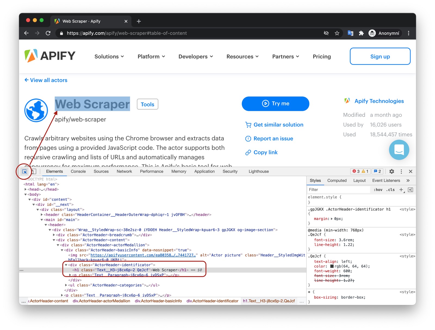This screenshot has width=435, height=330.
Task: Open the Platform dropdown in navigation
Action: pos(151,56)
